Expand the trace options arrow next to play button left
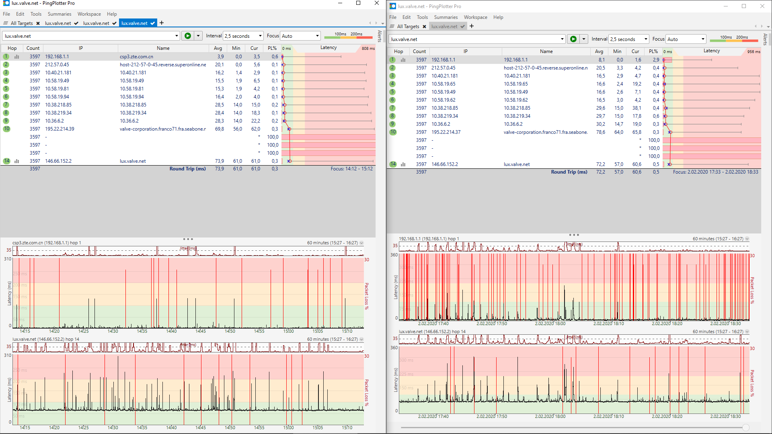The image size is (772, 434). tap(198, 36)
